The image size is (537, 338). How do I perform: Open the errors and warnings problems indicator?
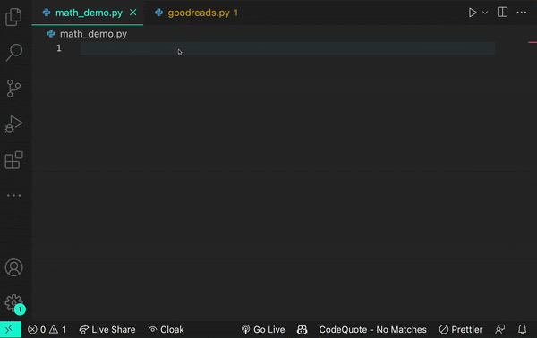47,329
